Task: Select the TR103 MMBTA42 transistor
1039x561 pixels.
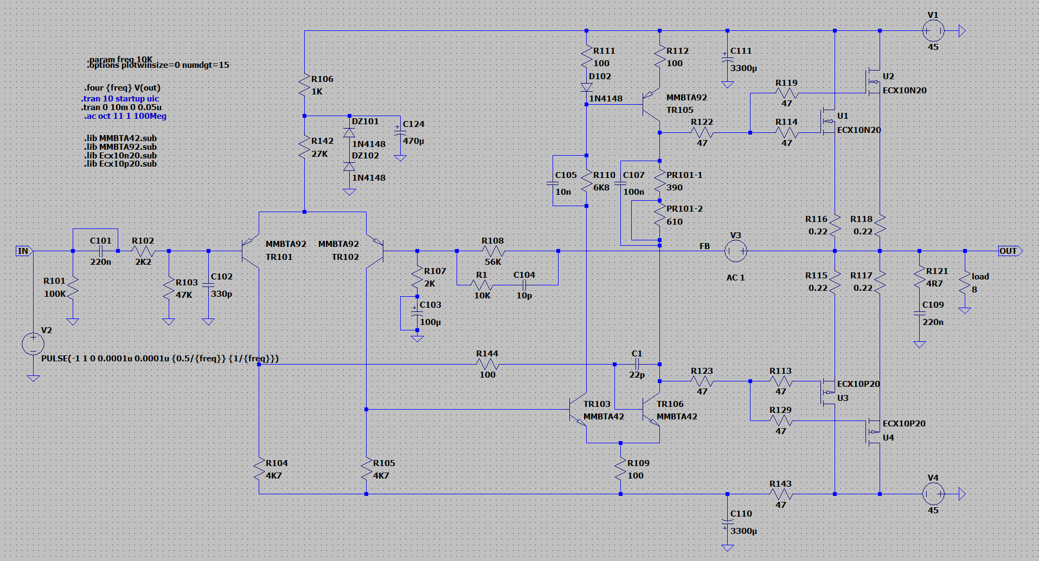Action: (578, 410)
